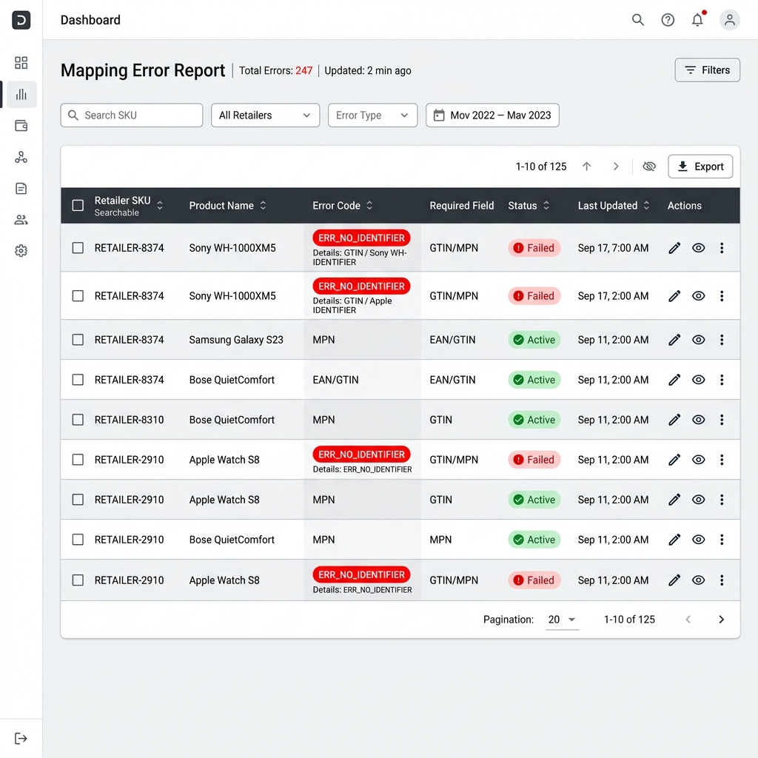Click the logout icon in sidebar
The width and height of the screenshot is (758, 758).
[x=21, y=738]
